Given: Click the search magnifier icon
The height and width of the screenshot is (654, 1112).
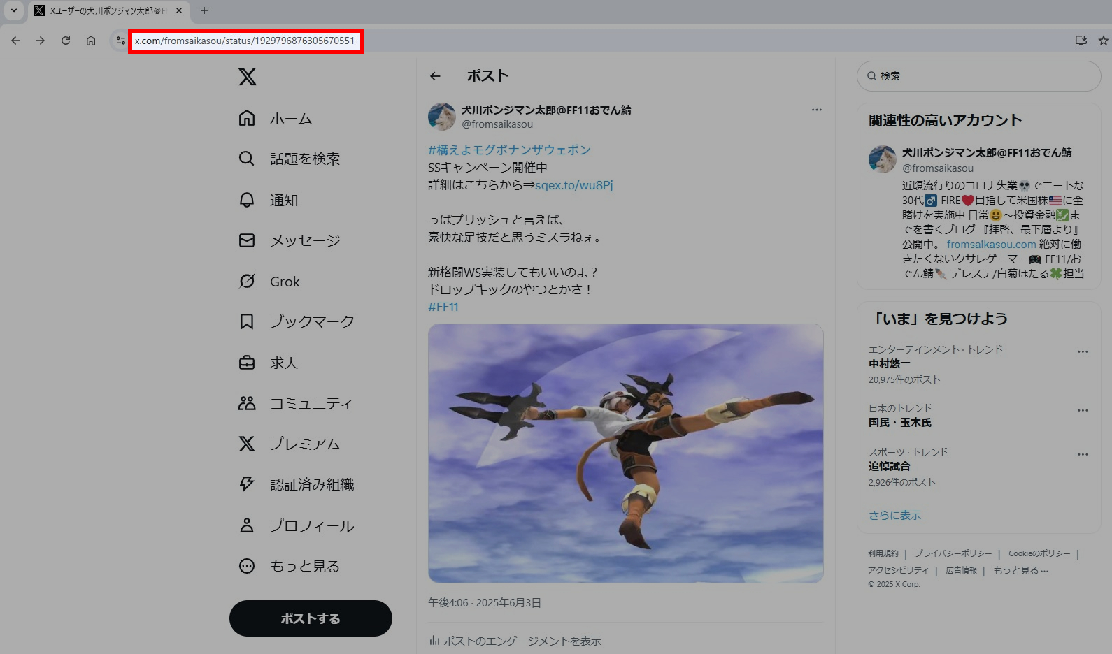Looking at the screenshot, I should click(872, 76).
